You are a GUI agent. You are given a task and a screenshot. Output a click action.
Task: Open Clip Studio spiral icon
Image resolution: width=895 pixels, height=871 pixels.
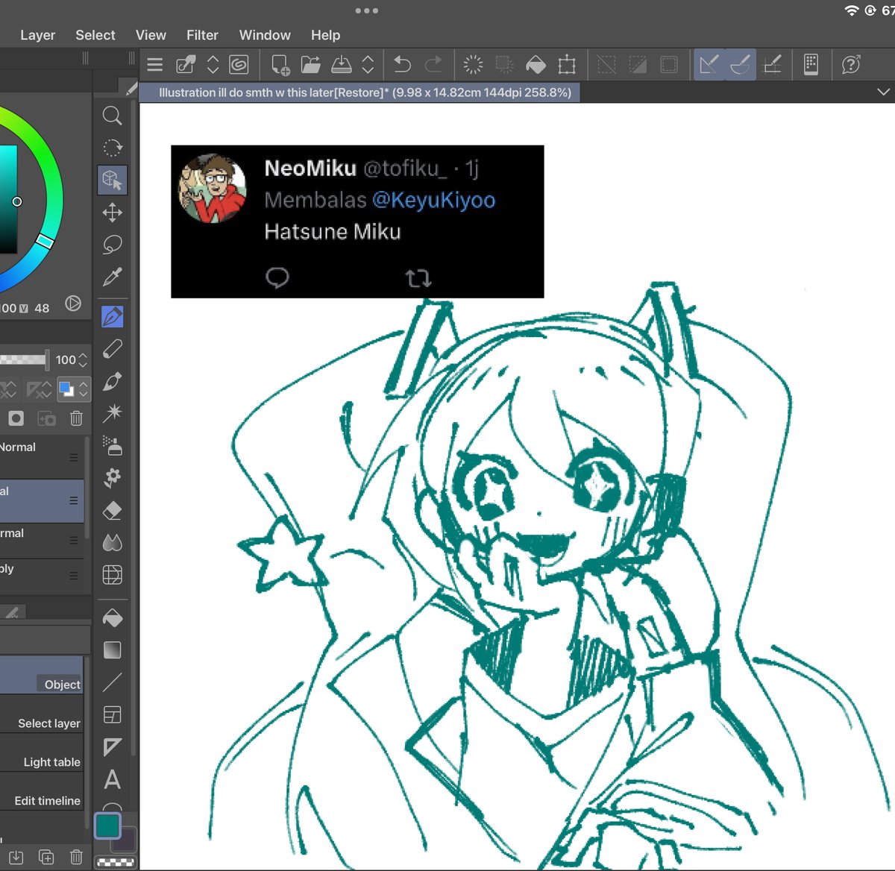[x=239, y=65]
